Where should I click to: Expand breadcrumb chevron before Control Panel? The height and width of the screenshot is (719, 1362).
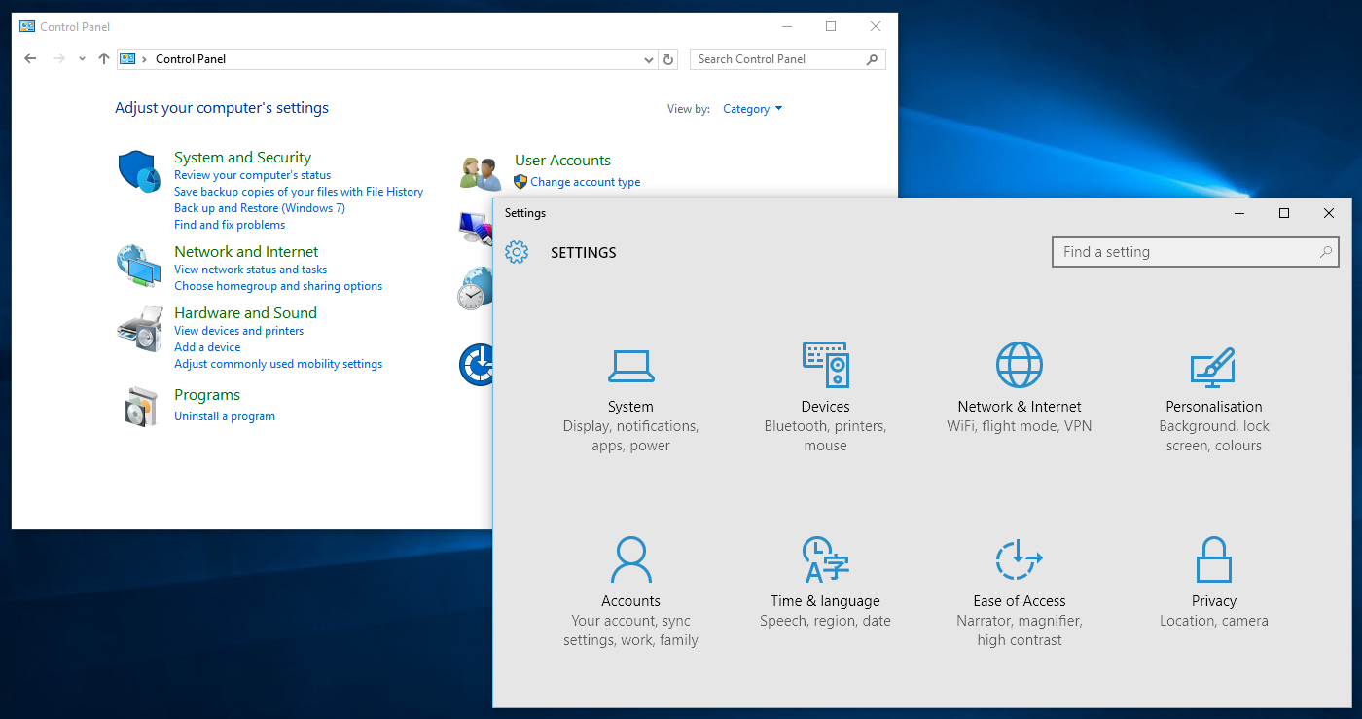(x=144, y=59)
